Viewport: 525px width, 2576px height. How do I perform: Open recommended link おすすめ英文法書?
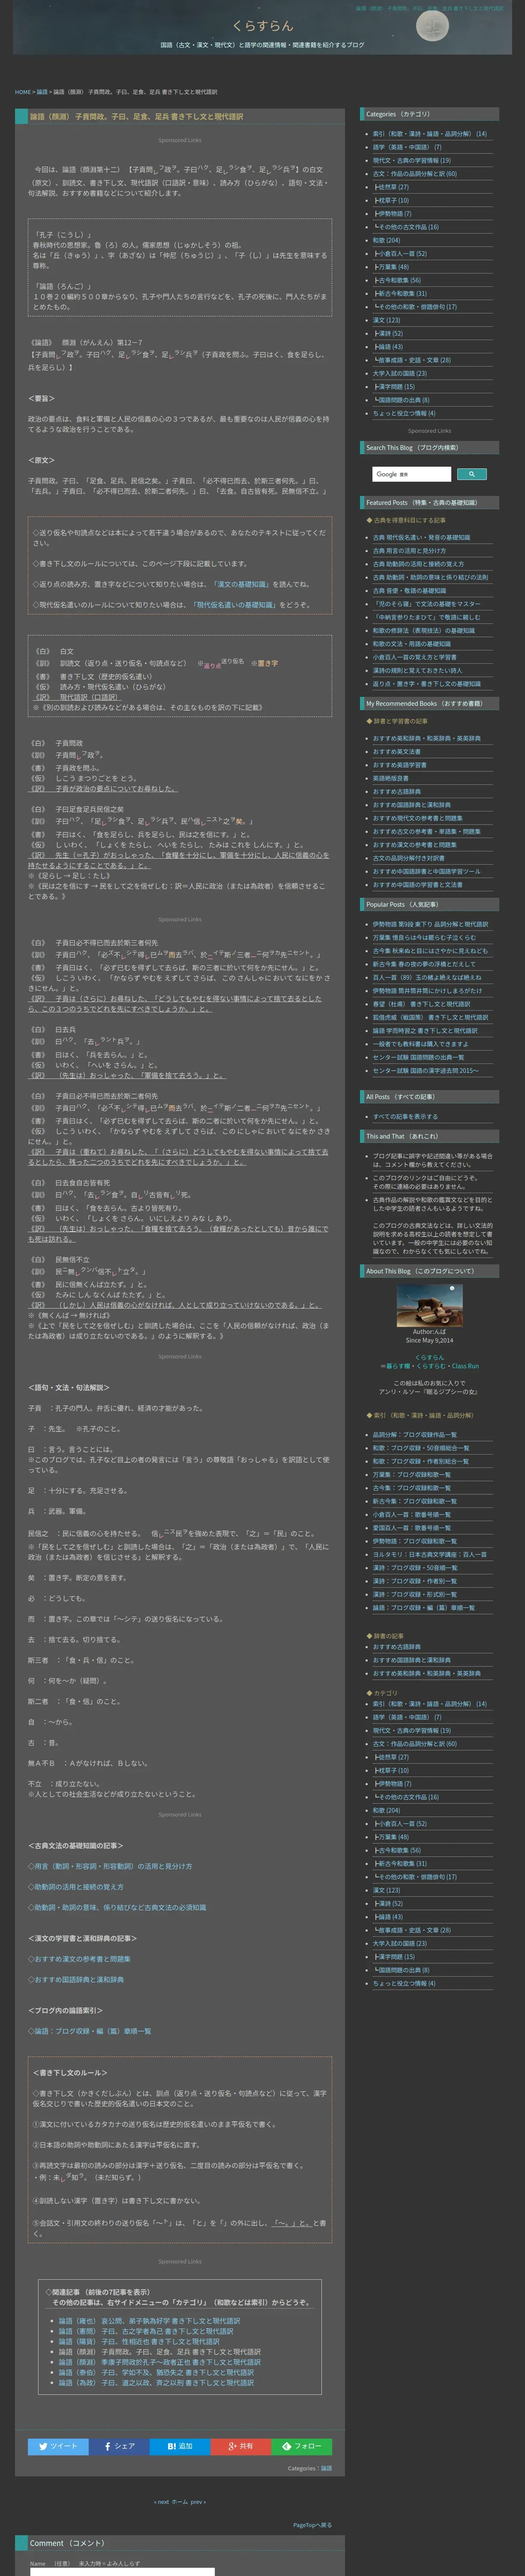coord(396,752)
